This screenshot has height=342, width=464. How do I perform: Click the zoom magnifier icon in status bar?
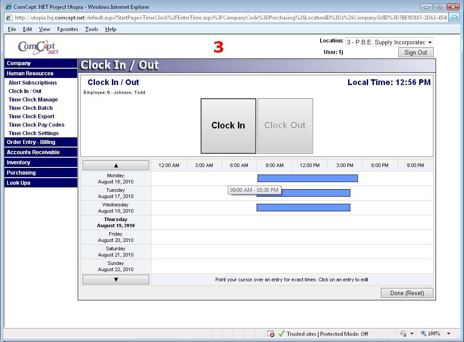pyautogui.click(x=423, y=334)
